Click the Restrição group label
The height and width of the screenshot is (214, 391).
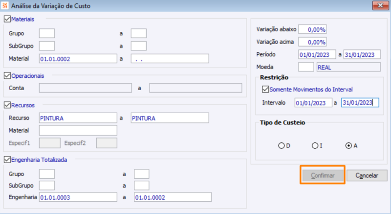pyautogui.click(x=274, y=77)
